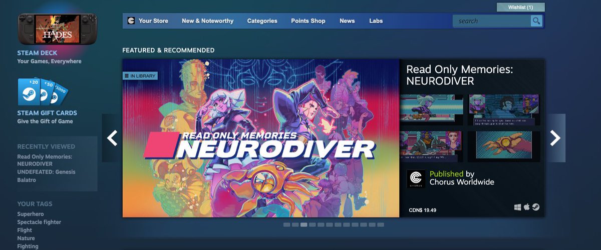Click the Windows platform icon

pos(517,207)
